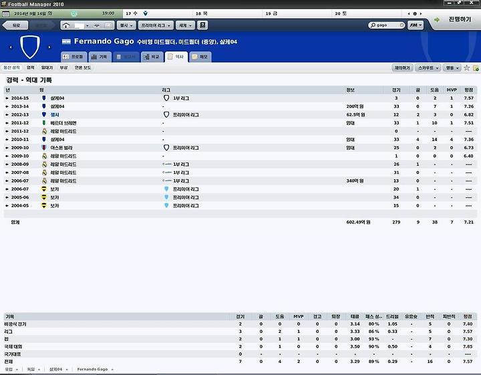Screen dimensions: 481x375
Task: Click inside the search field containing gago
Action: coord(387,25)
